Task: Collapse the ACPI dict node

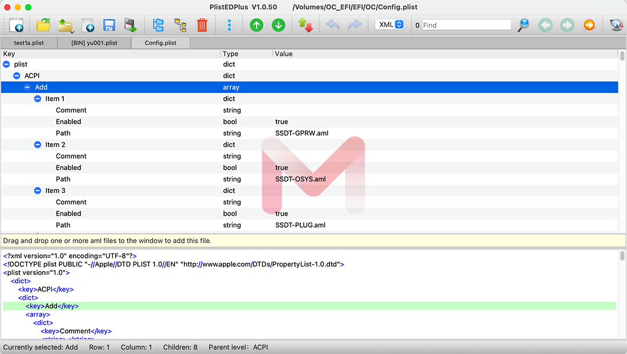Action: coord(17,76)
